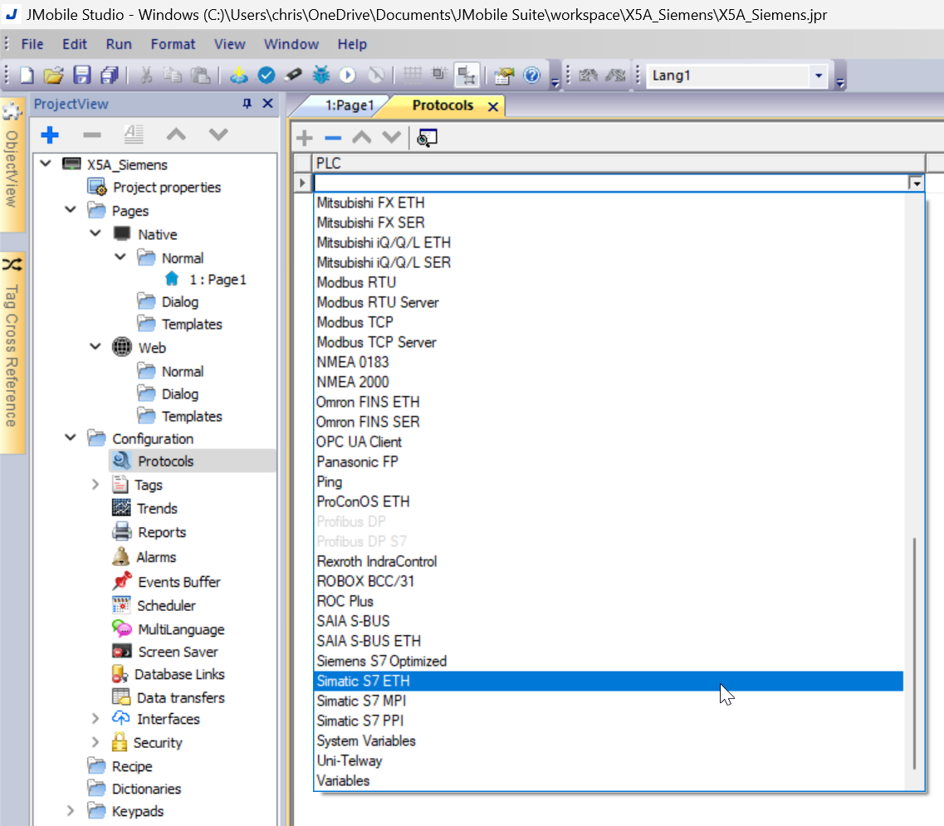The image size is (944, 826).
Task: Open the Run menu
Action: click(x=119, y=44)
